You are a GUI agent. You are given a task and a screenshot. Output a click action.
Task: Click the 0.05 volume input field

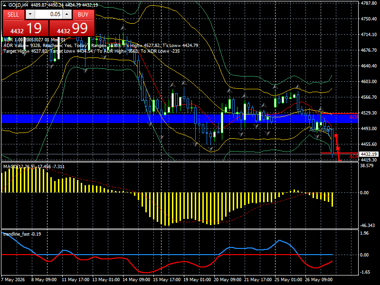pos(48,14)
